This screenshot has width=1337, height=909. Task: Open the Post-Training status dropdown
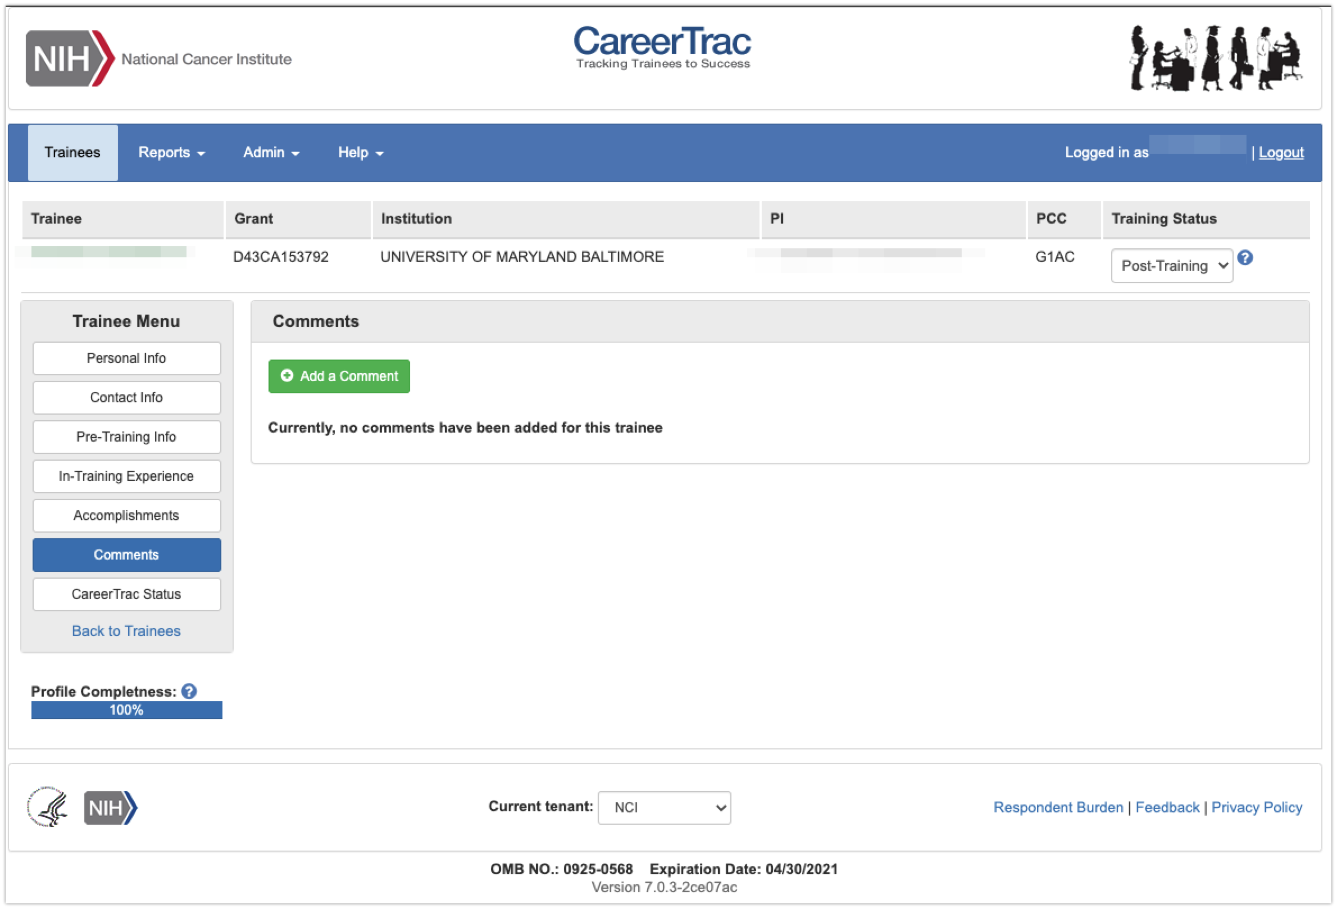point(1171,266)
